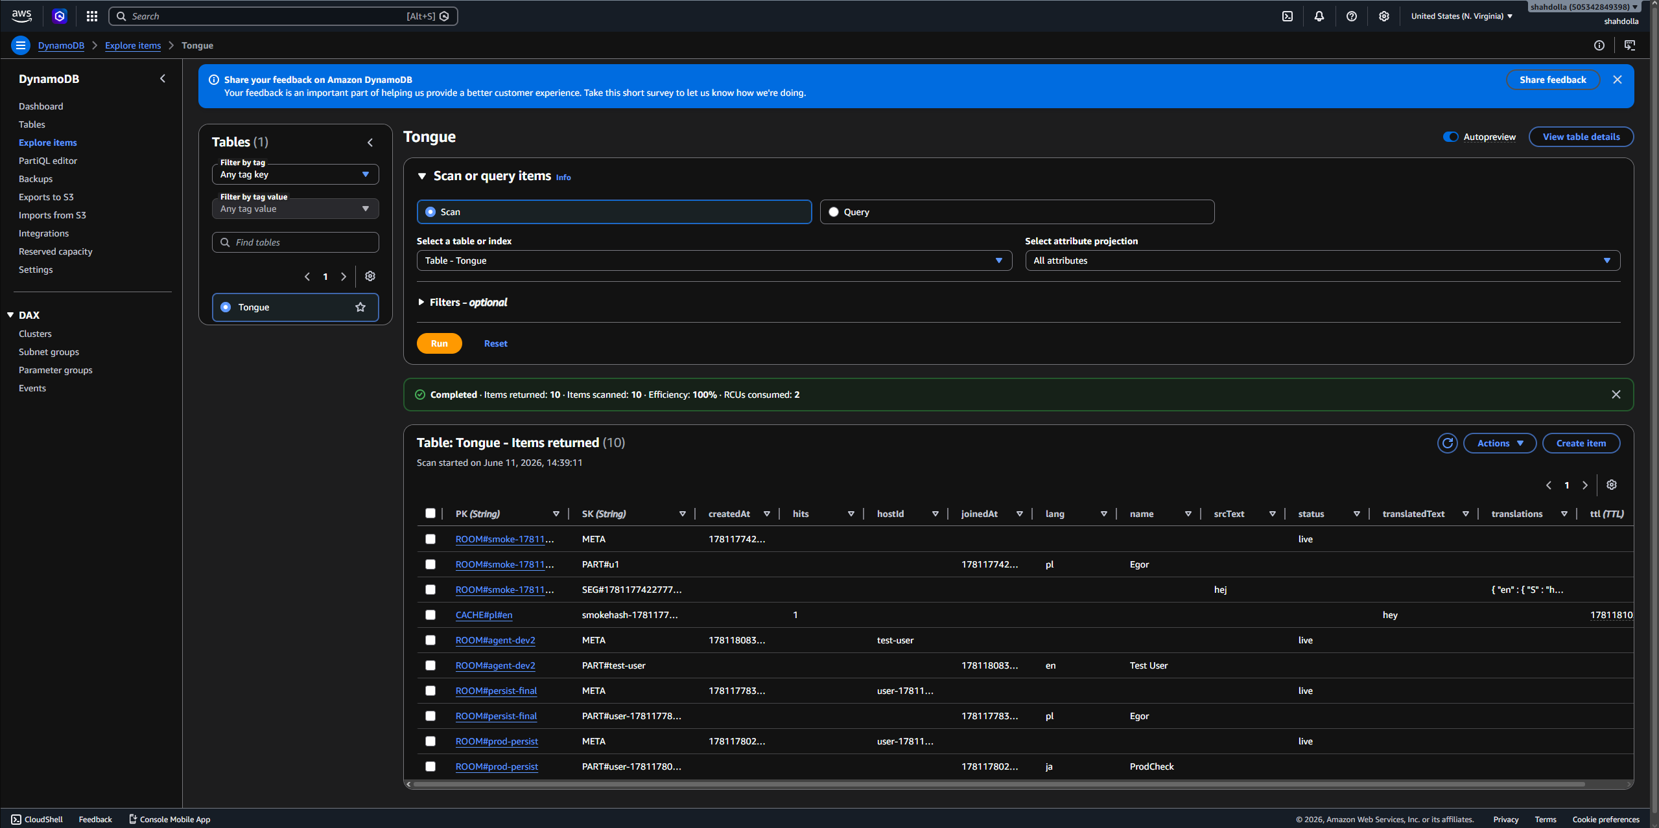Click the DynamoDB breadcrumb link
The width and height of the screenshot is (1659, 828).
point(61,45)
